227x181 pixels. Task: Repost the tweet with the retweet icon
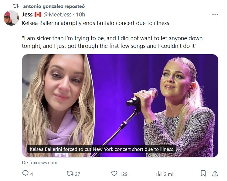click(x=69, y=174)
